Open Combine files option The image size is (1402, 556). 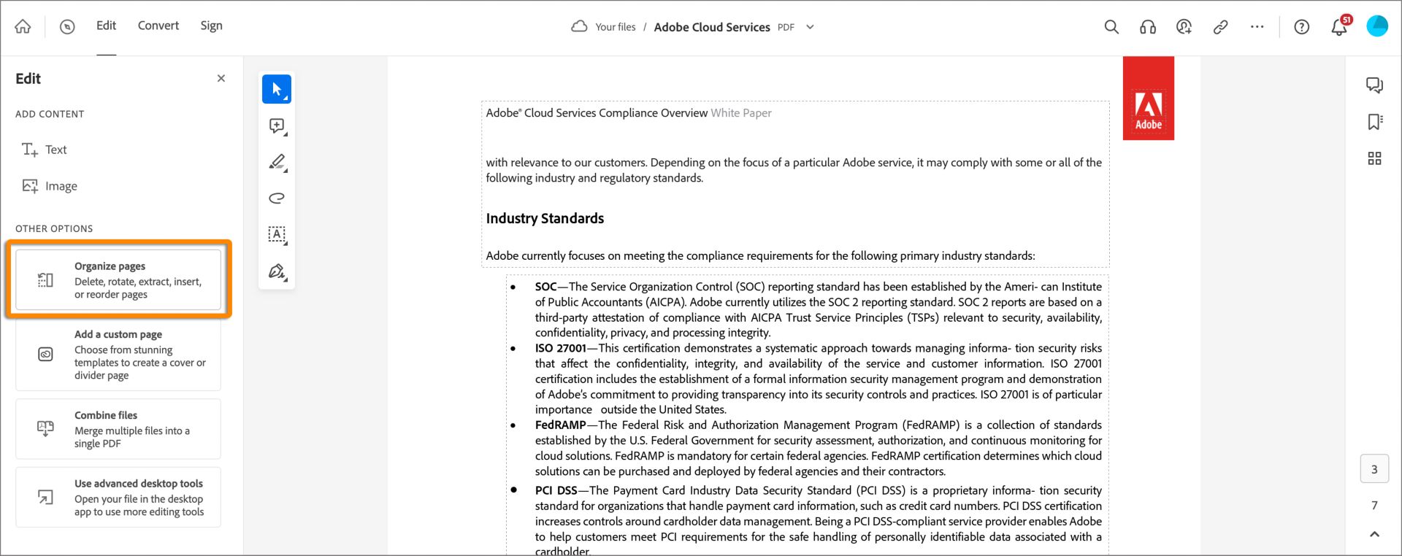[x=118, y=429]
